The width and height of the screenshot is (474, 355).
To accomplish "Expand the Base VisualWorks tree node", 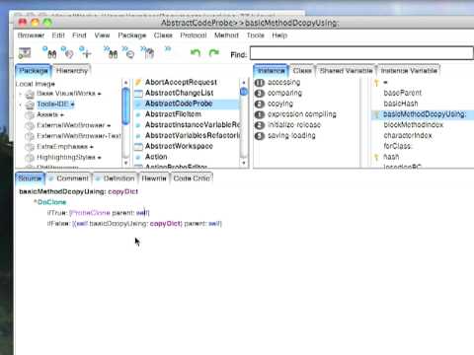I will pyautogui.click(x=21, y=94).
